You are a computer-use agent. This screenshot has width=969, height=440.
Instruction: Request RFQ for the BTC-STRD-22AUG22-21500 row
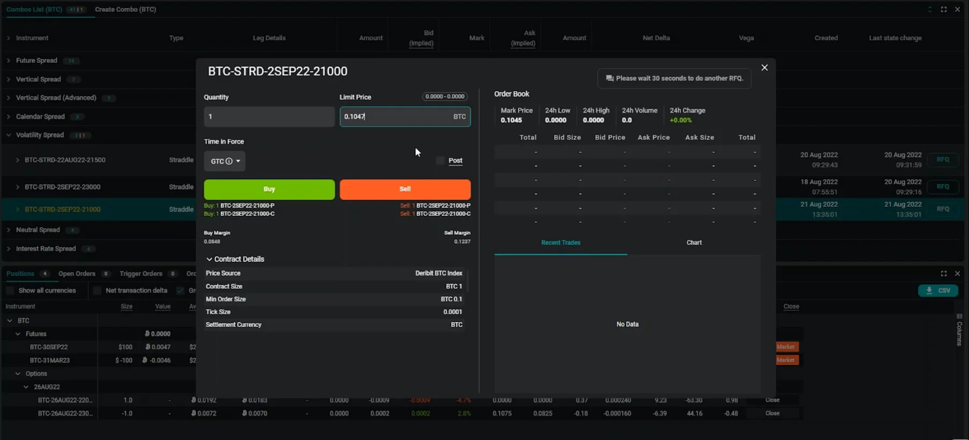point(943,160)
